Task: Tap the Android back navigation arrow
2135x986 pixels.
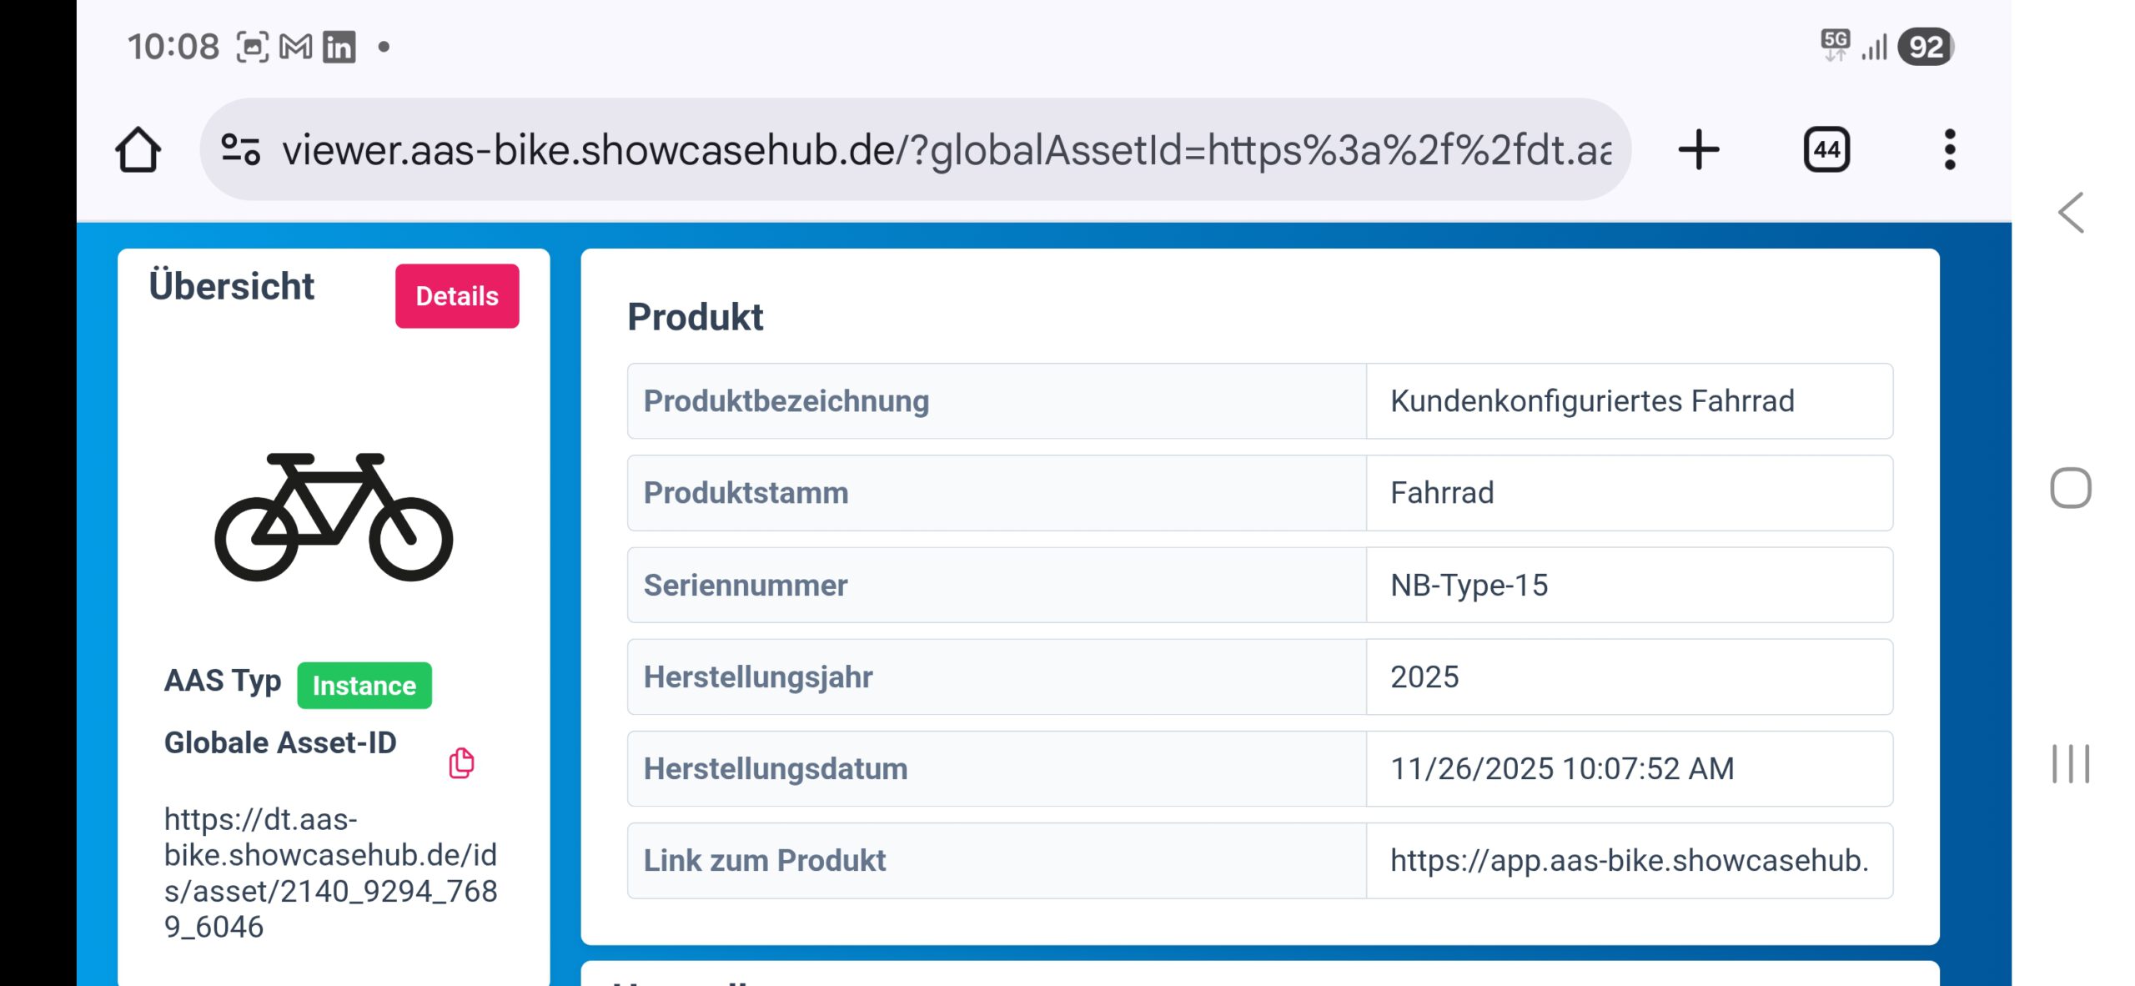Action: [x=2071, y=213]
